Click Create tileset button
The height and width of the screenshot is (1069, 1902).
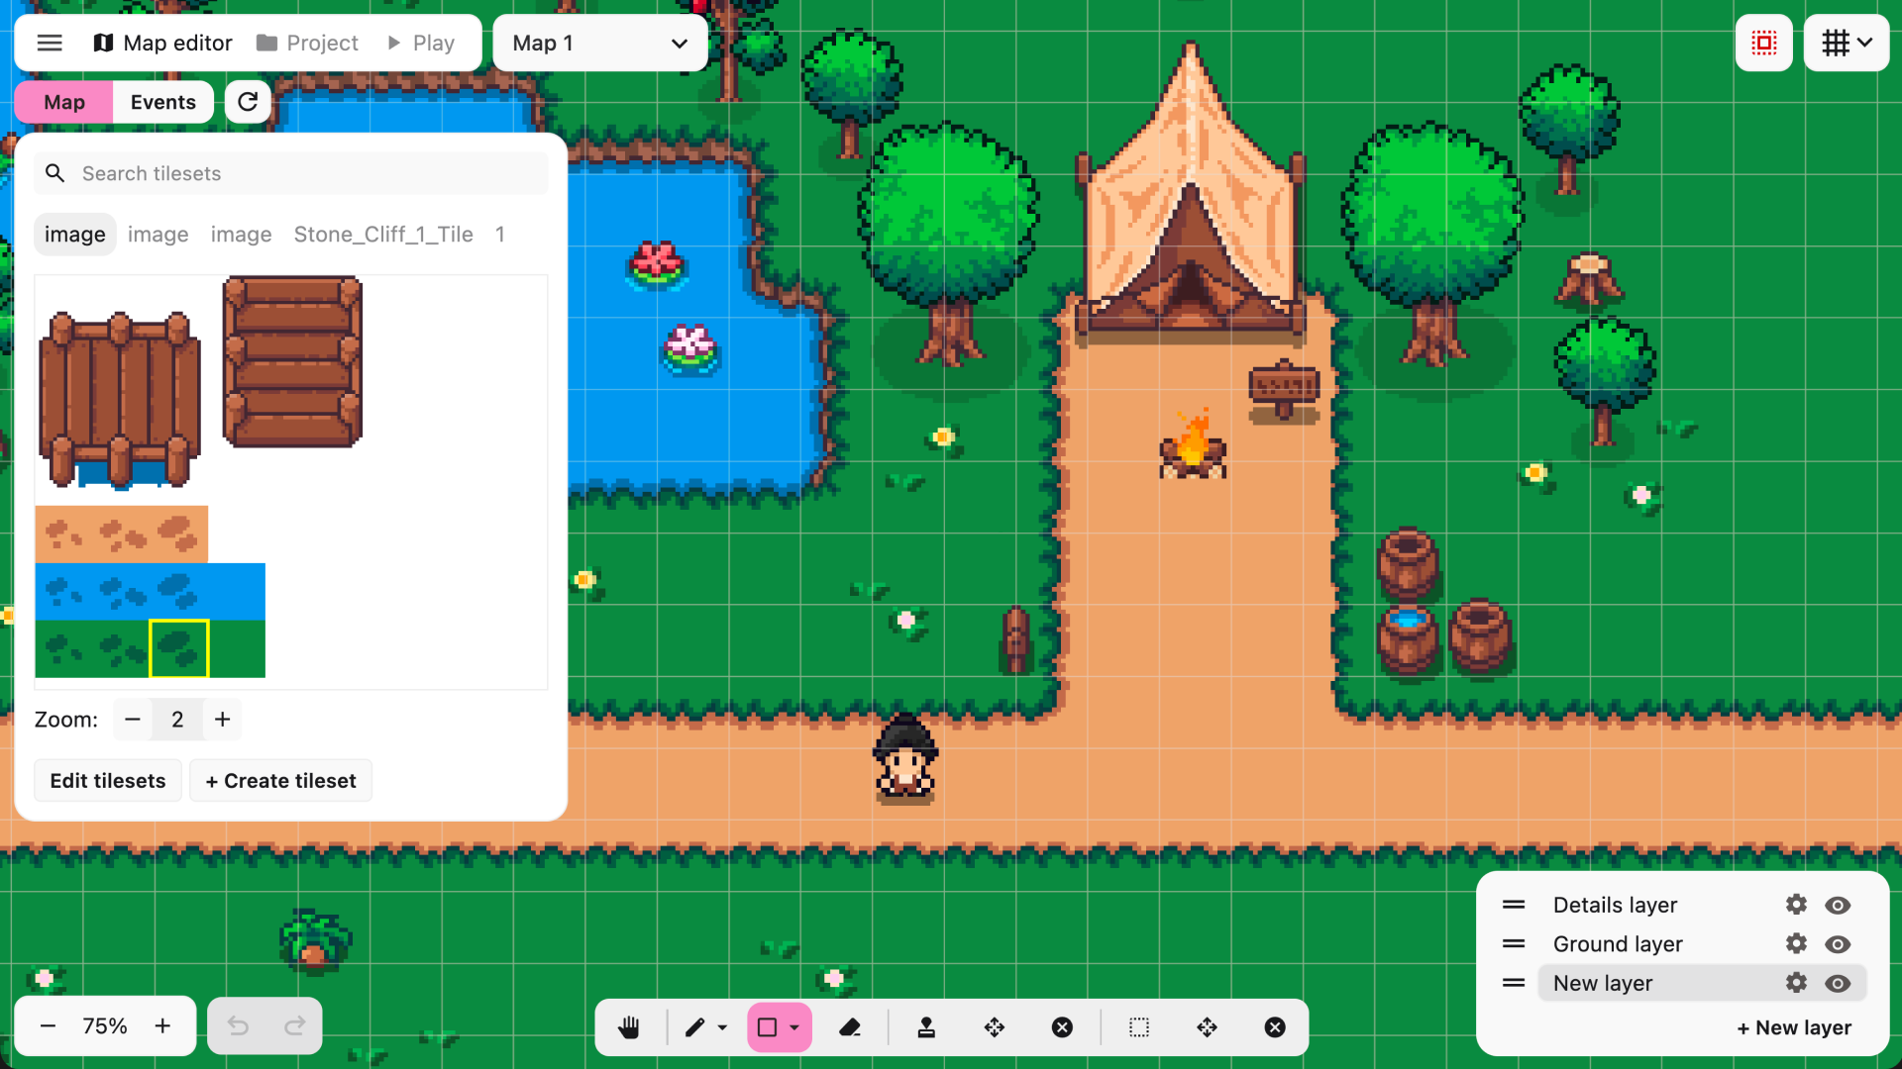[280, 781]
